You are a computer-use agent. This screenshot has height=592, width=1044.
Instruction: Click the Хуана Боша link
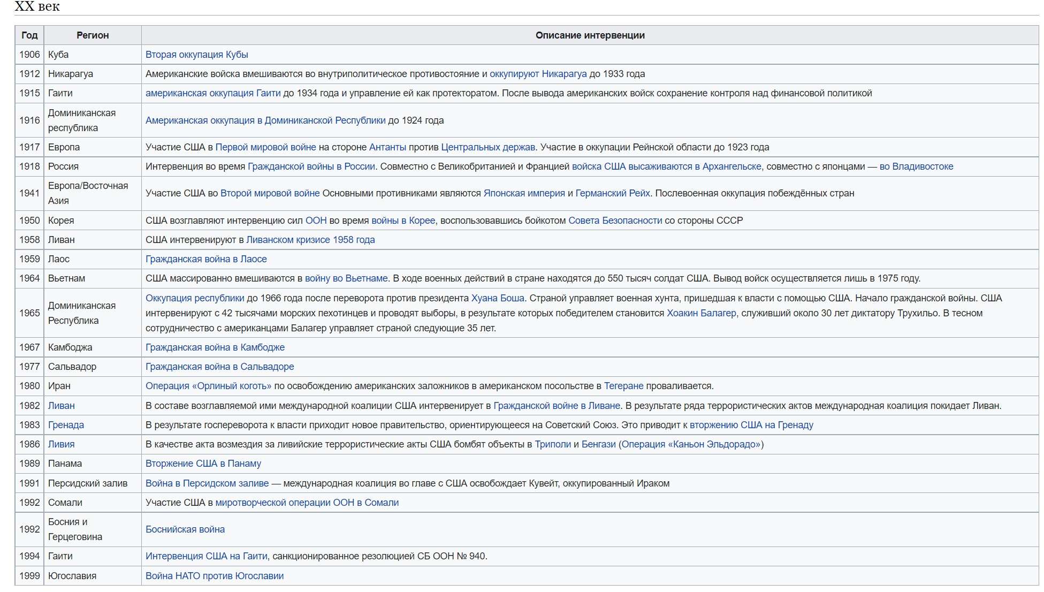click(x=497, y=298)
